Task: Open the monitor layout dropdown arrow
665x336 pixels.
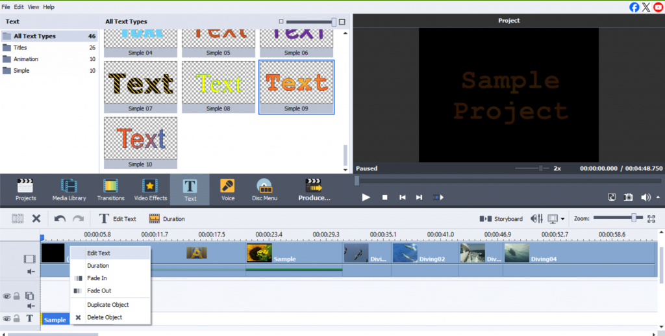Action: click(562, 219)
